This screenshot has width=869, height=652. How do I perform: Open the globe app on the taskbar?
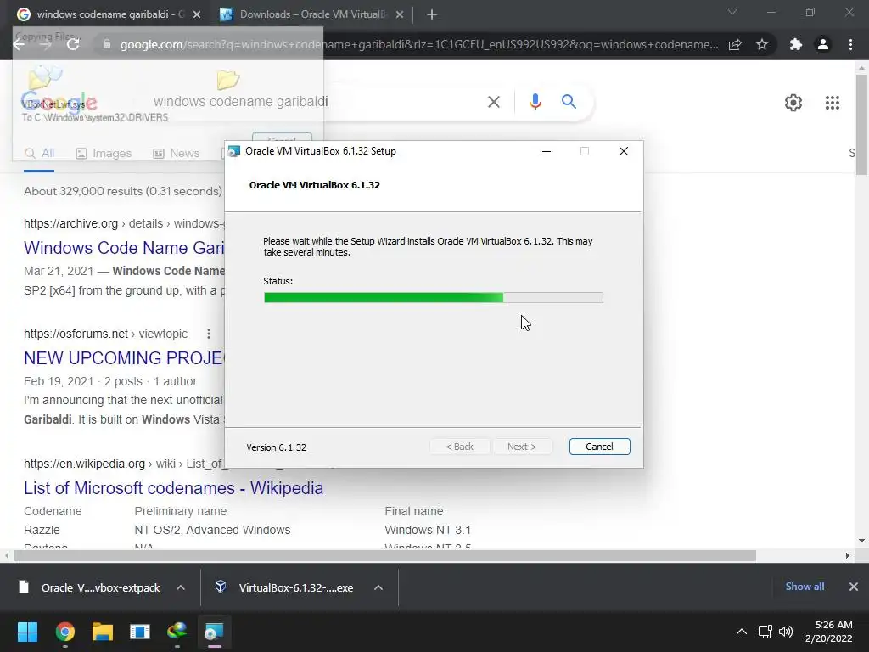[177, 632]
